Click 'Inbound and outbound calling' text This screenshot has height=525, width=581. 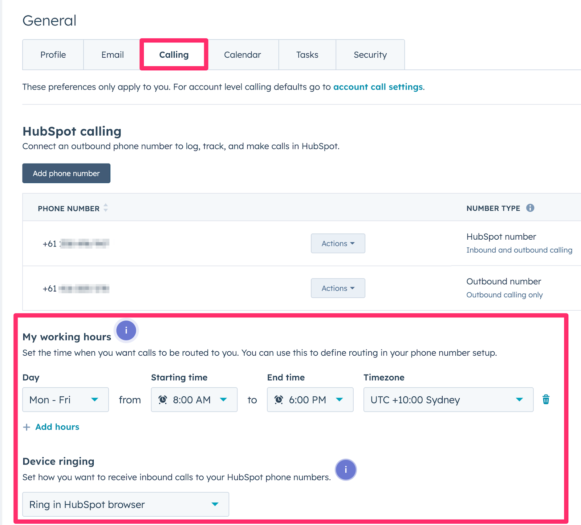(x=519, y=250)
